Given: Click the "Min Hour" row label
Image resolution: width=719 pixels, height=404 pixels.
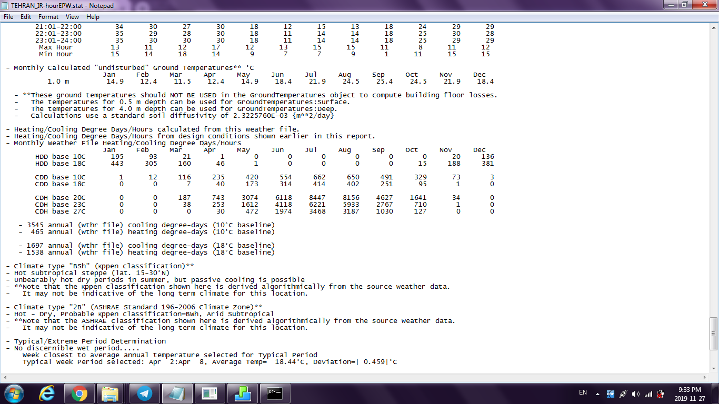Looking at the screenshot, I should pyautogui.click(x=56, y=54).
